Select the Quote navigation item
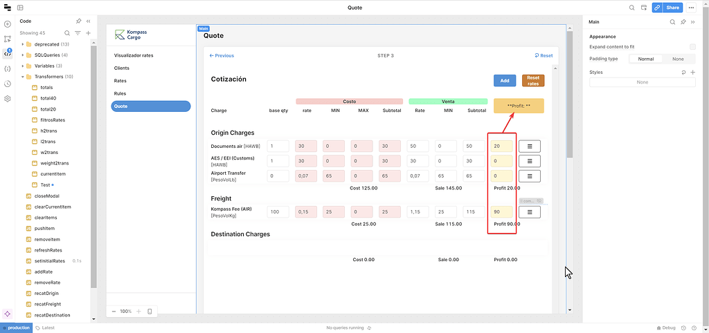 click(x=150, y=106)
